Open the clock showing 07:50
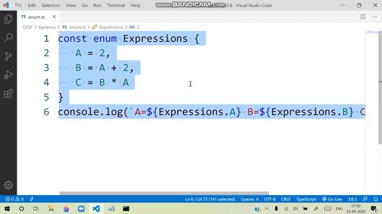Image resolution: width=382 pixels, height=214 pixels. [356, 209]
